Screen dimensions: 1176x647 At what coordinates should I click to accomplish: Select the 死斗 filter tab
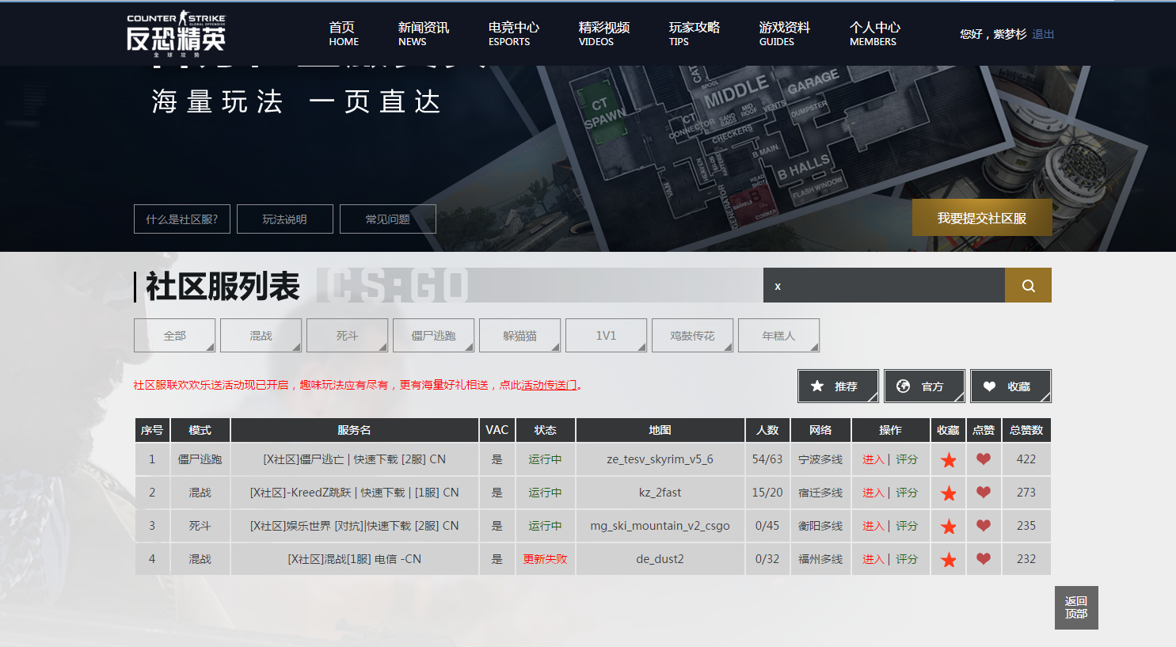point(346,335)
